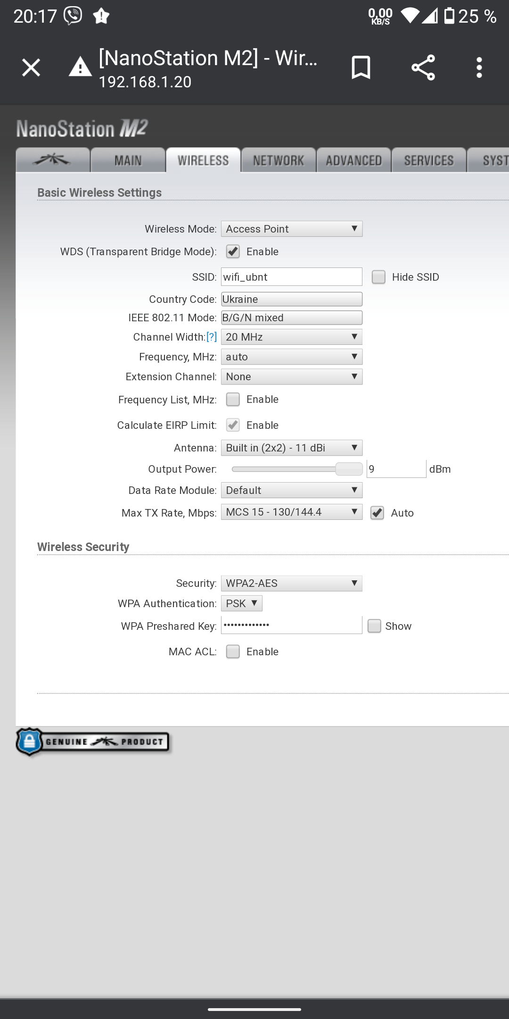The height and width of the screenshot is (1019, 509).
Task: Open the three-dot overflow menu
Action: coord(479,67)
